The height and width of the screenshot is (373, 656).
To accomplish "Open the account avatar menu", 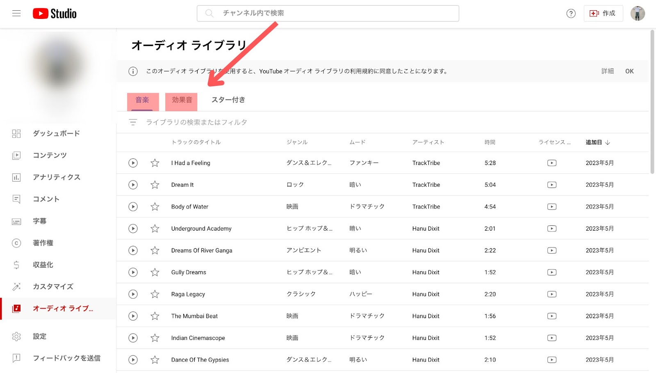I will click(638, 14).
